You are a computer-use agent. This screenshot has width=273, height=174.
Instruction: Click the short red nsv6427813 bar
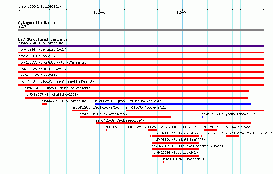[x=44, y=104]
